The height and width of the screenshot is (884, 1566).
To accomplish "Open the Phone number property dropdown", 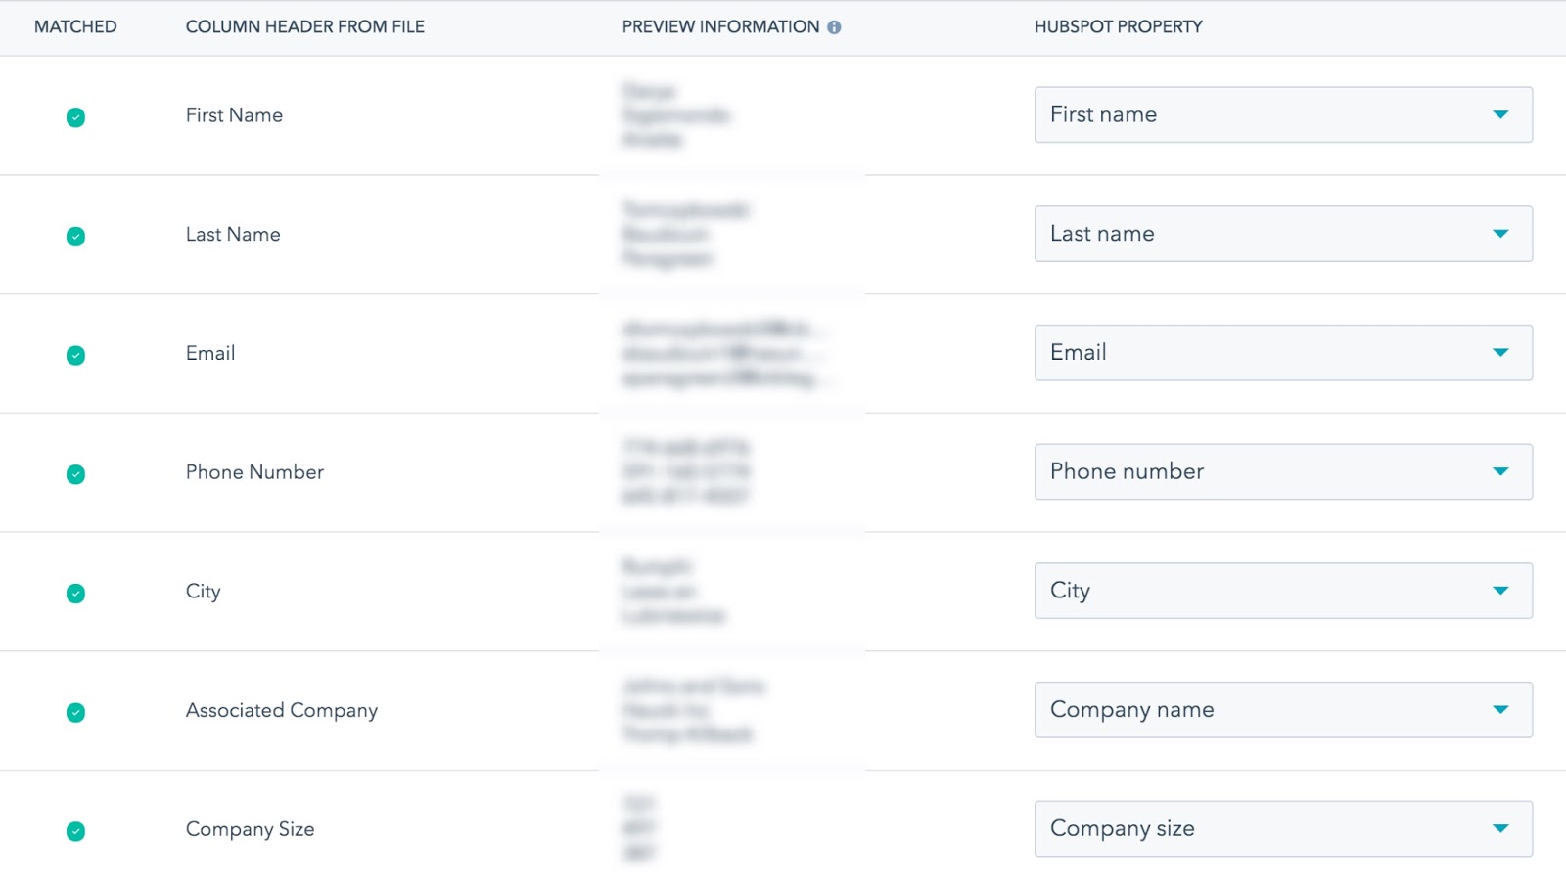I will pos(1282,471).
